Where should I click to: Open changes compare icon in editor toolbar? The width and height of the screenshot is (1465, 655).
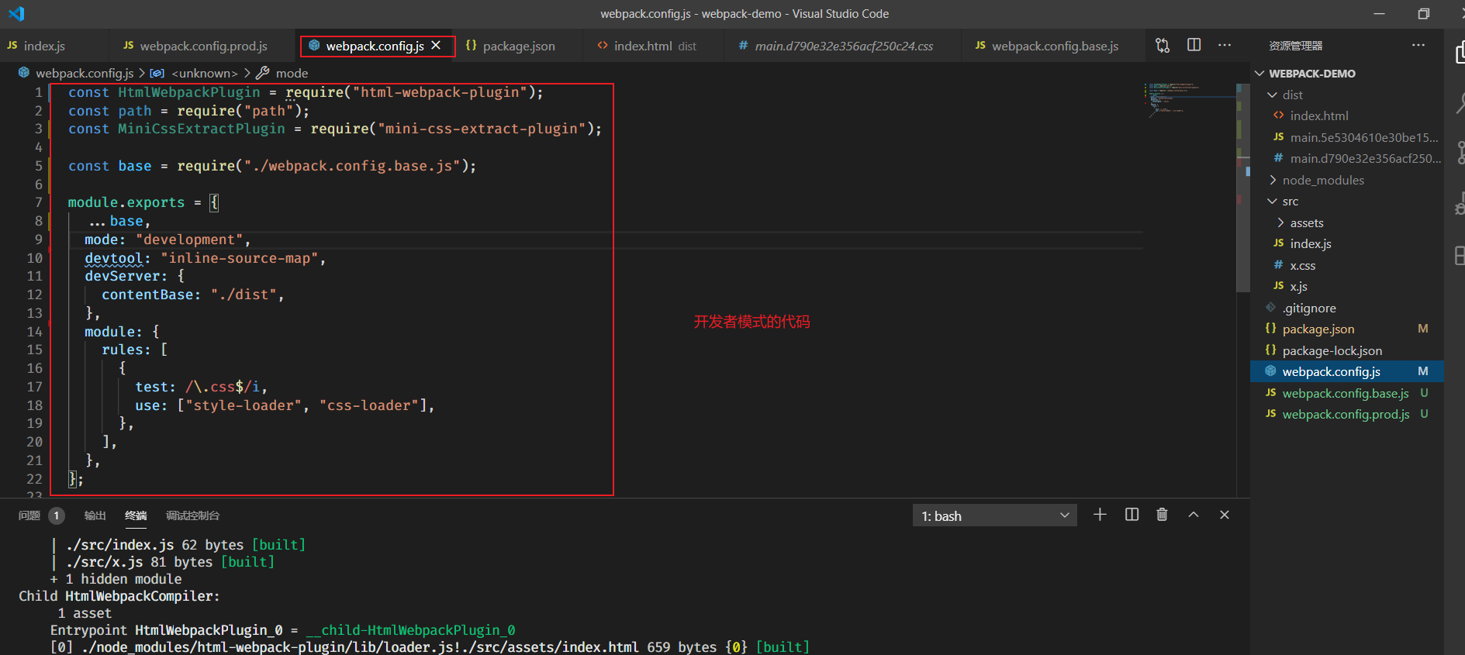pos(1163,45)
